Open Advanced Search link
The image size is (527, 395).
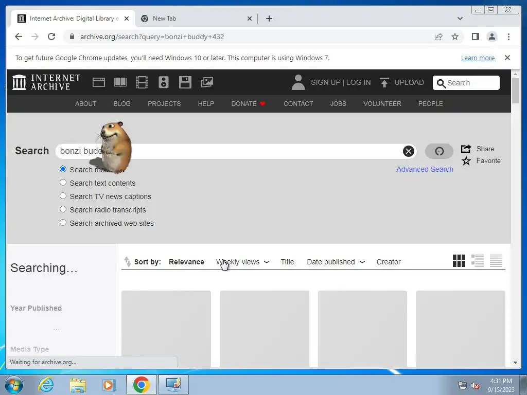pyautogui.click(x=425, y=169)
